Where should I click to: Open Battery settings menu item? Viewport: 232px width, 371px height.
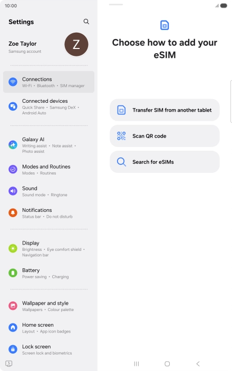(49, 273)
